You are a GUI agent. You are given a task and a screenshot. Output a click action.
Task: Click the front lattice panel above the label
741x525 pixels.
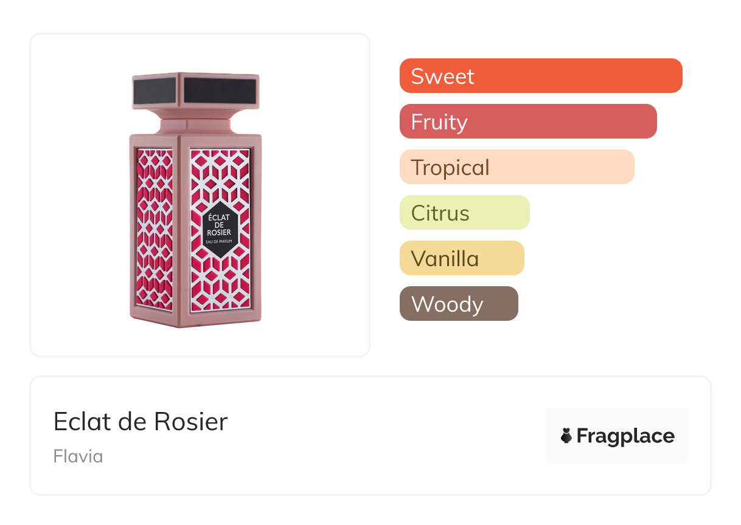point(220,175)
